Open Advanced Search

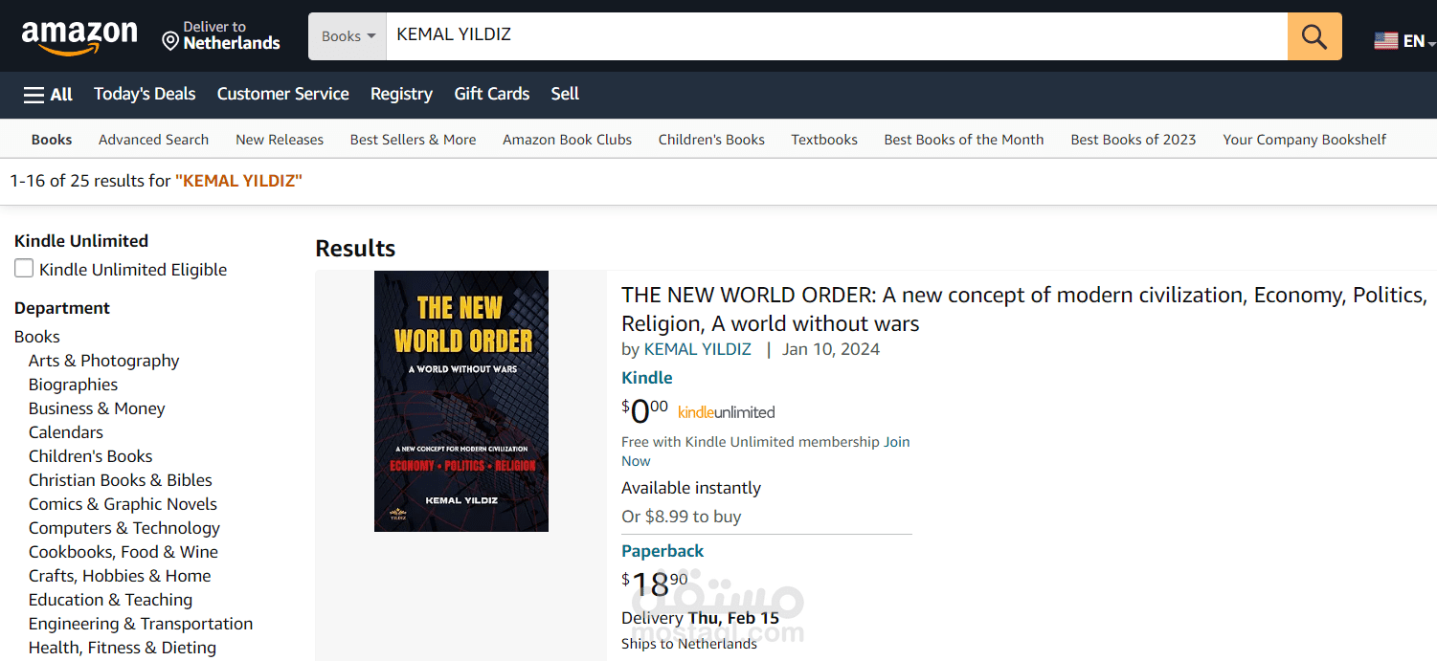click(153, 140)
